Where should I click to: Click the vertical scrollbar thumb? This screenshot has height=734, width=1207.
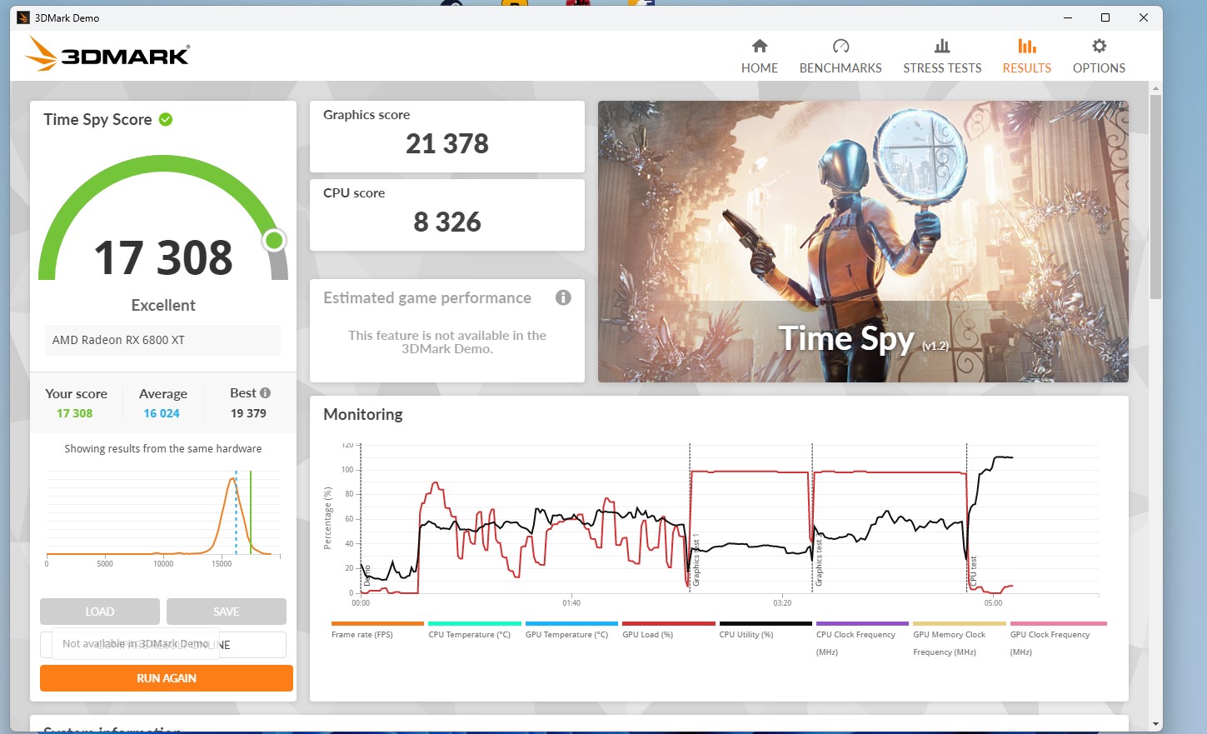coord(1155,197)
